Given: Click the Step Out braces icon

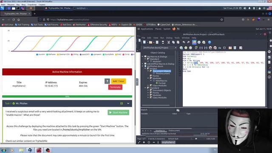Looking at the screenshot, I should click(206, 48).
